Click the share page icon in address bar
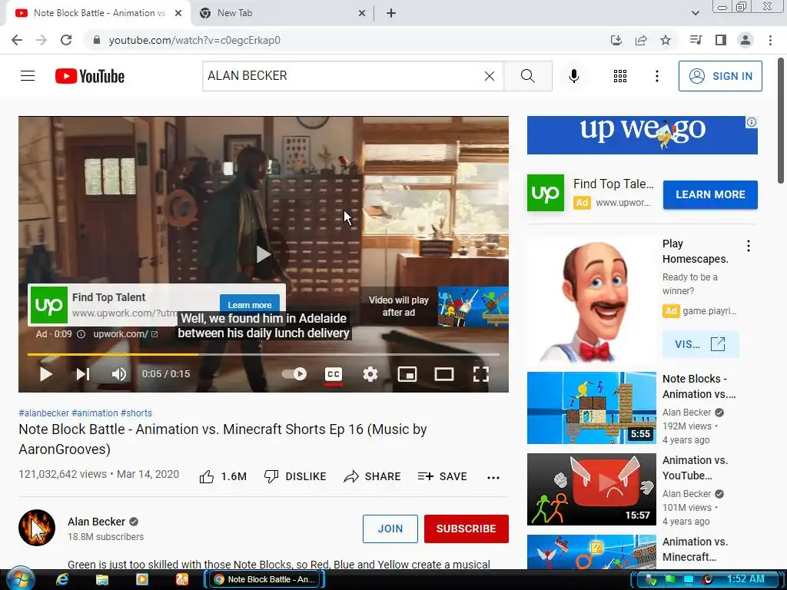The image size is (787, 590). click(x=641, y=40)
